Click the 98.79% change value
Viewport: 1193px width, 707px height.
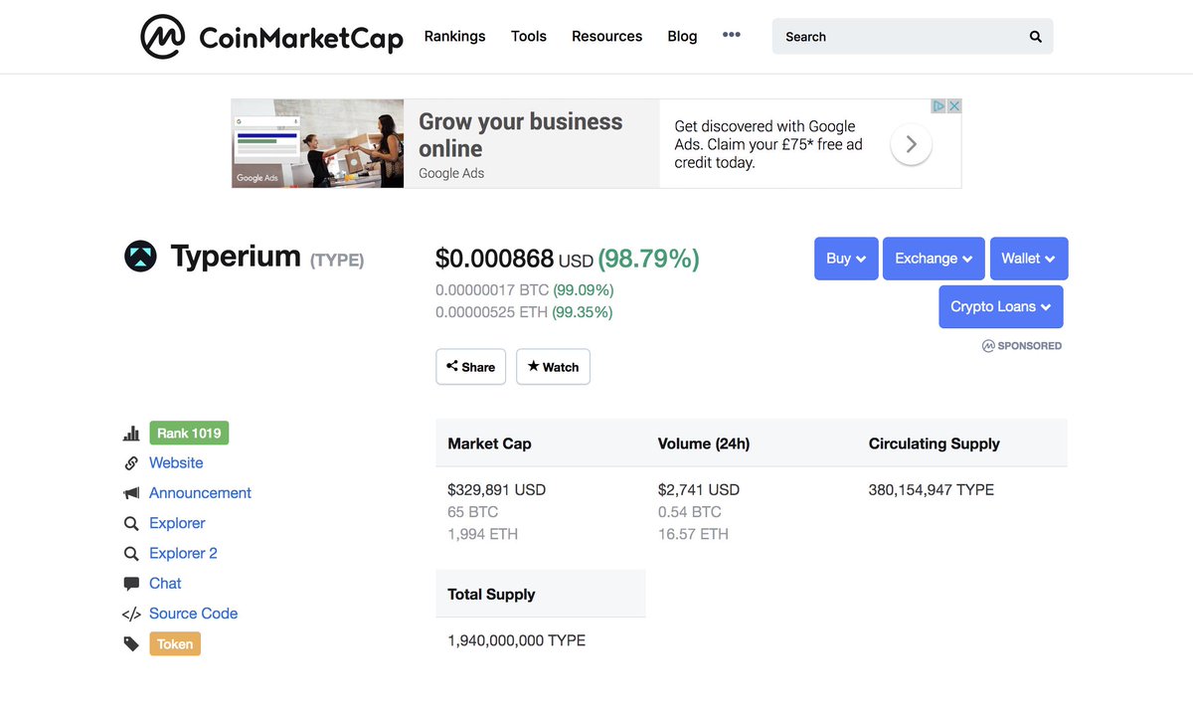pos(649,259)
